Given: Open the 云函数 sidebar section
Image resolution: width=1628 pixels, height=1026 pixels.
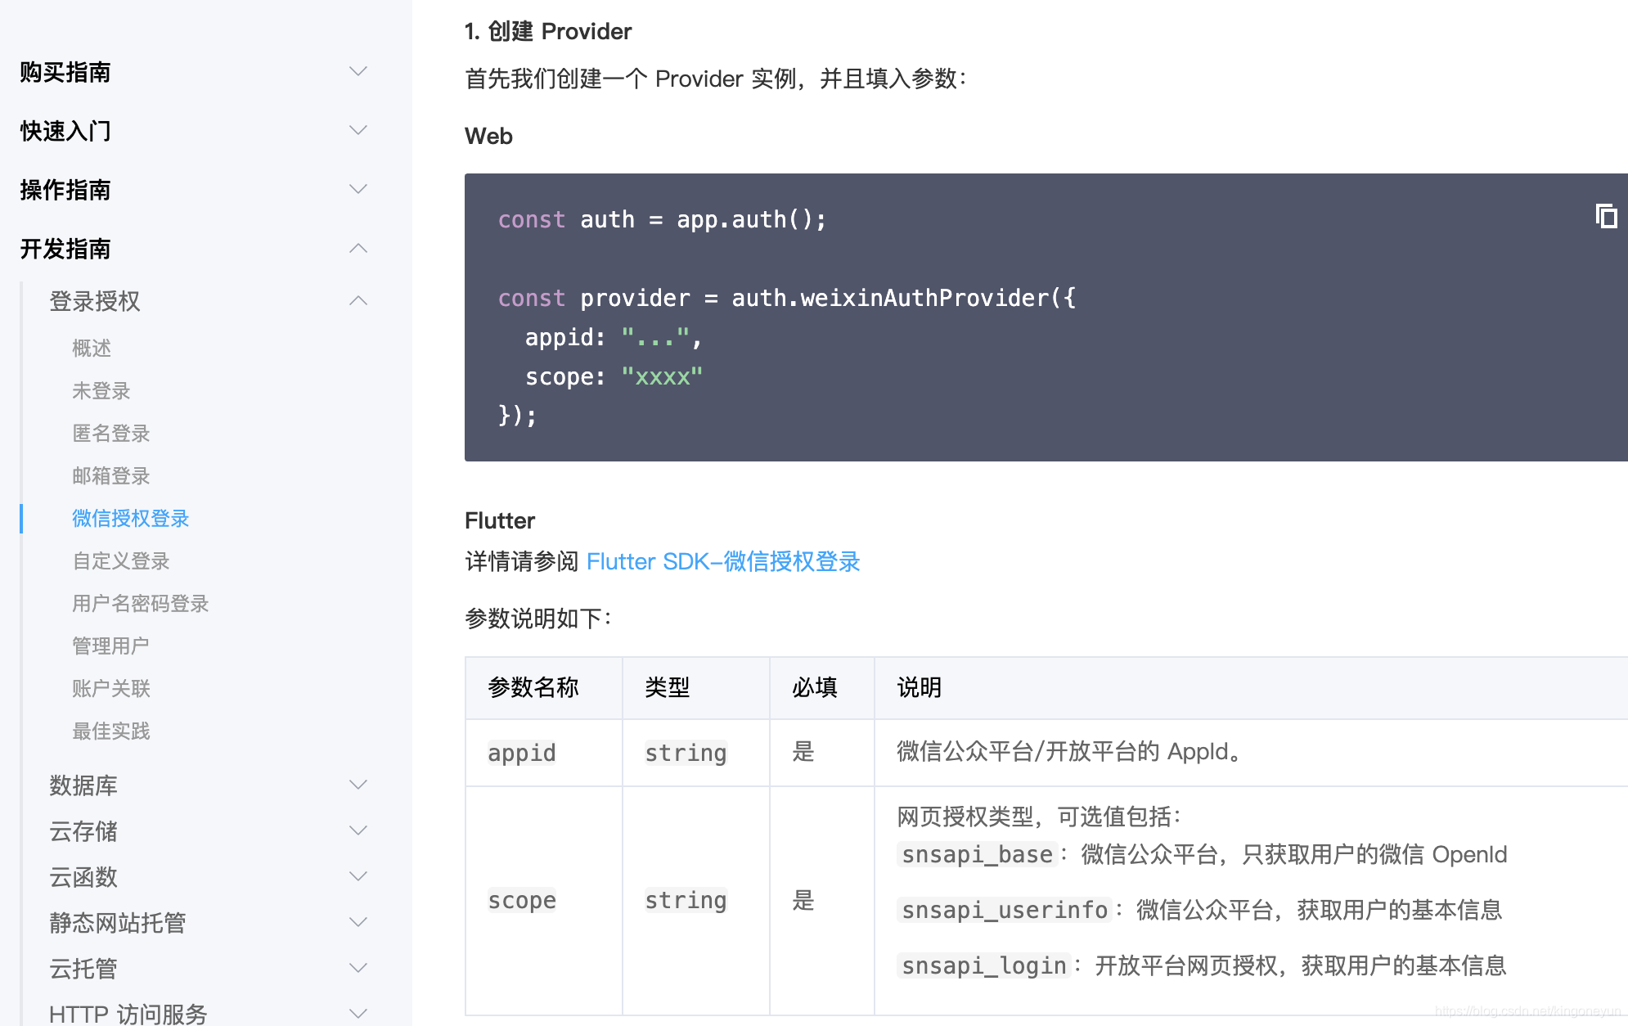Looking at the screenshot, I should pyautogui.click(x=83, y=877).
